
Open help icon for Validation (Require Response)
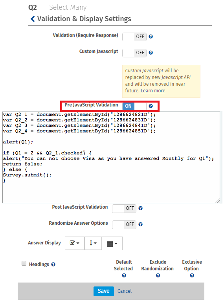point(151,37)
